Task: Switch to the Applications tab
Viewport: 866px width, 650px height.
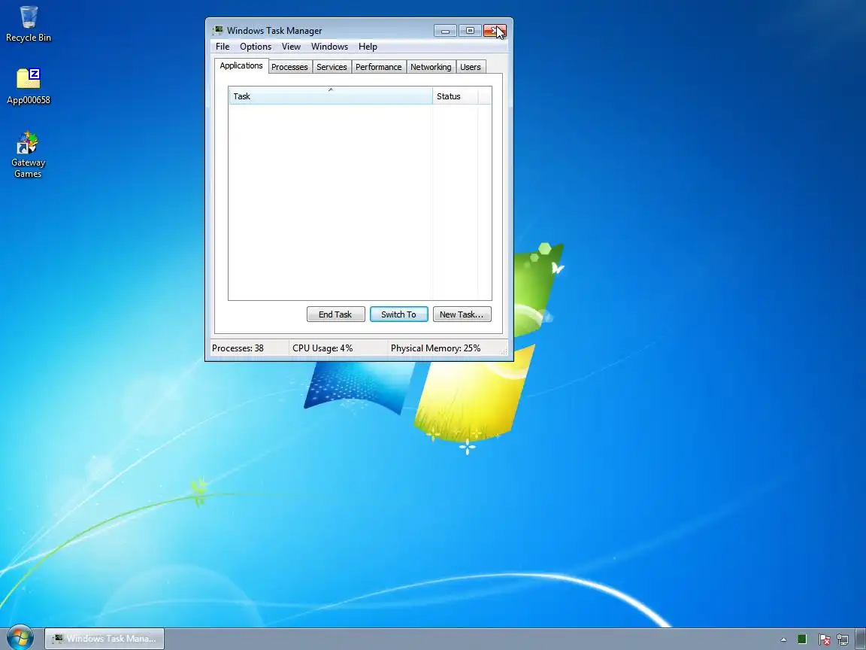Action: click(241, 65)
